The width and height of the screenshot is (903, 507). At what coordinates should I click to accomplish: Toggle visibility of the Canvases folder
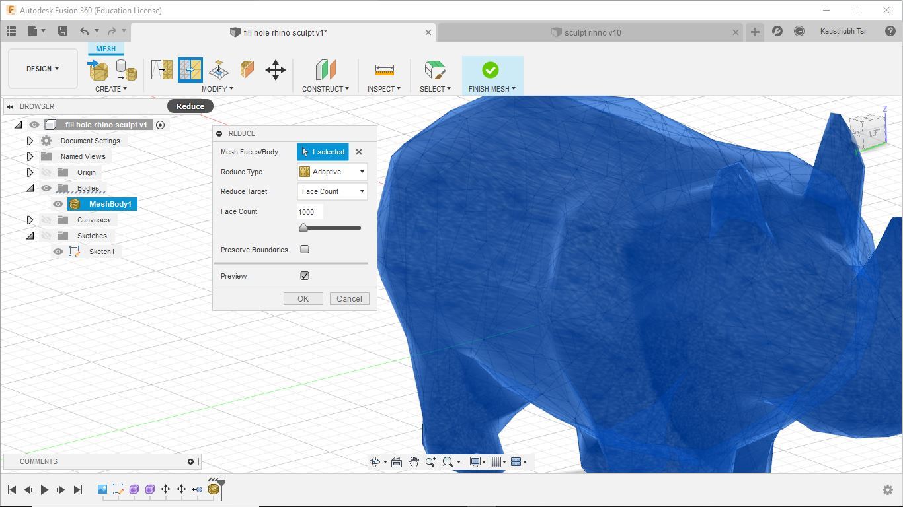coord(46,220)
